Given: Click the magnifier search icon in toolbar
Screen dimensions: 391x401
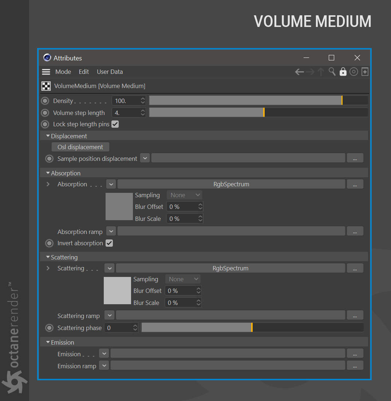Looking at the screenshot, I should (332, 72).
